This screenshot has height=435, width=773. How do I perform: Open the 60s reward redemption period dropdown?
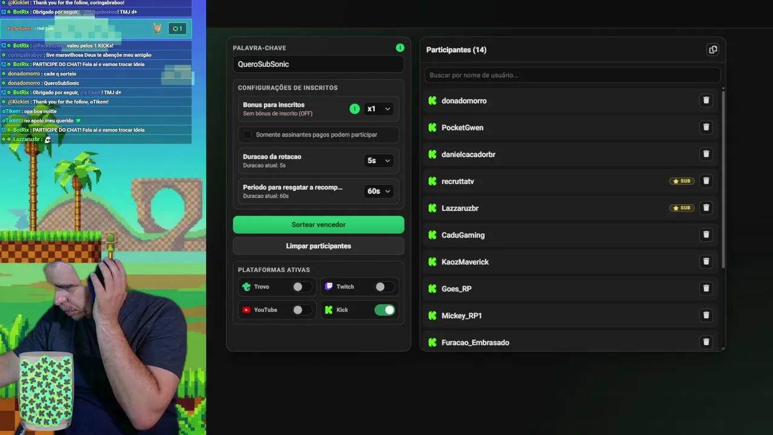coord(379,191)
